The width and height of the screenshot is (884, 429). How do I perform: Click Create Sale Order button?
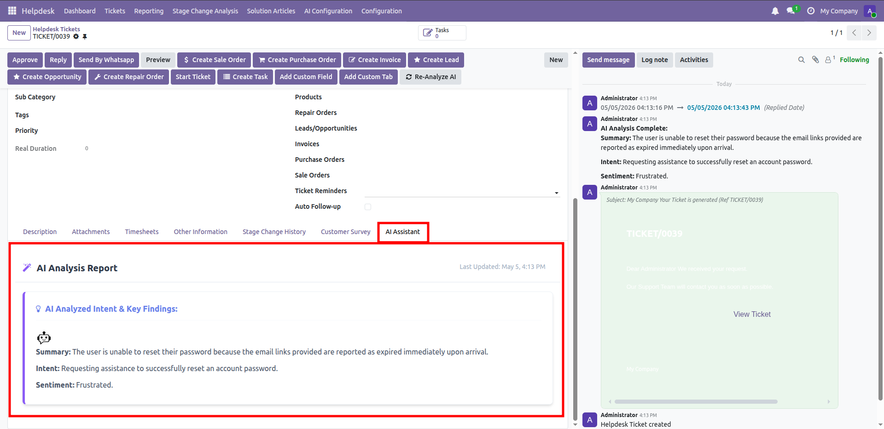(x=214, y=60)
